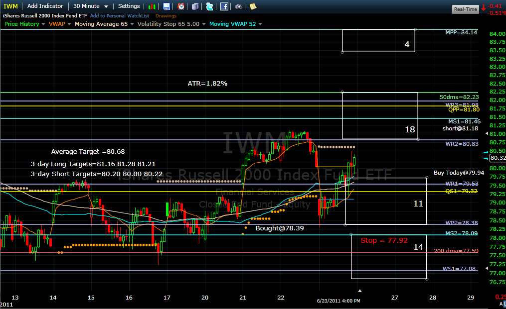The image size is (506, 309).
Task: Select the 'MS2=78.09' level label
Action: click(462, 233)
